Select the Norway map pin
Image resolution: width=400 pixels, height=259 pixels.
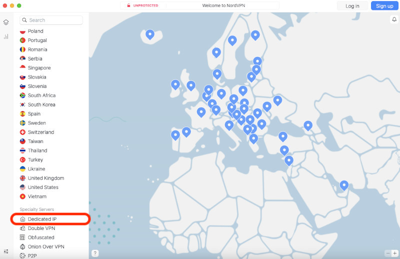(216, 52)
